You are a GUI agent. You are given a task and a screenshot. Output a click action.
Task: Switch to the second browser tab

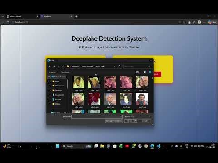56,16
